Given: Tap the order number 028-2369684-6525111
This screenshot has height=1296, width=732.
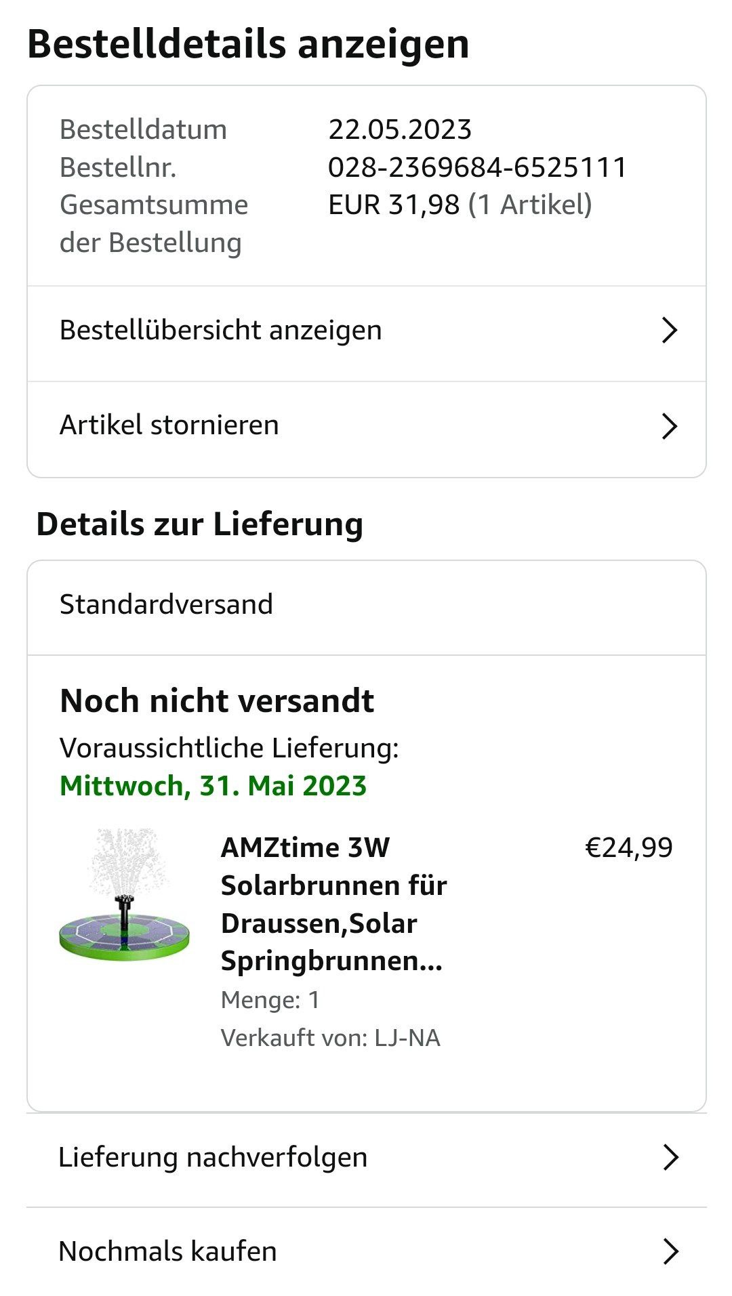Looking at the screenshot, I should [x=477, y=167].
